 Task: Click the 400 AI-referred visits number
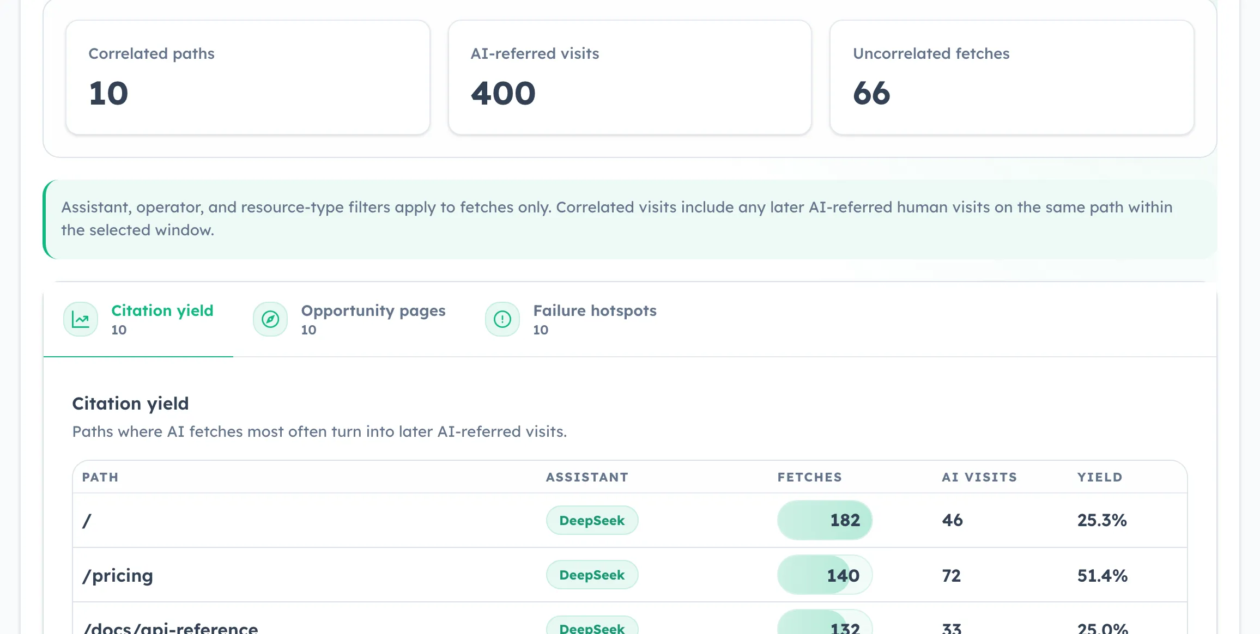point(503,93)
